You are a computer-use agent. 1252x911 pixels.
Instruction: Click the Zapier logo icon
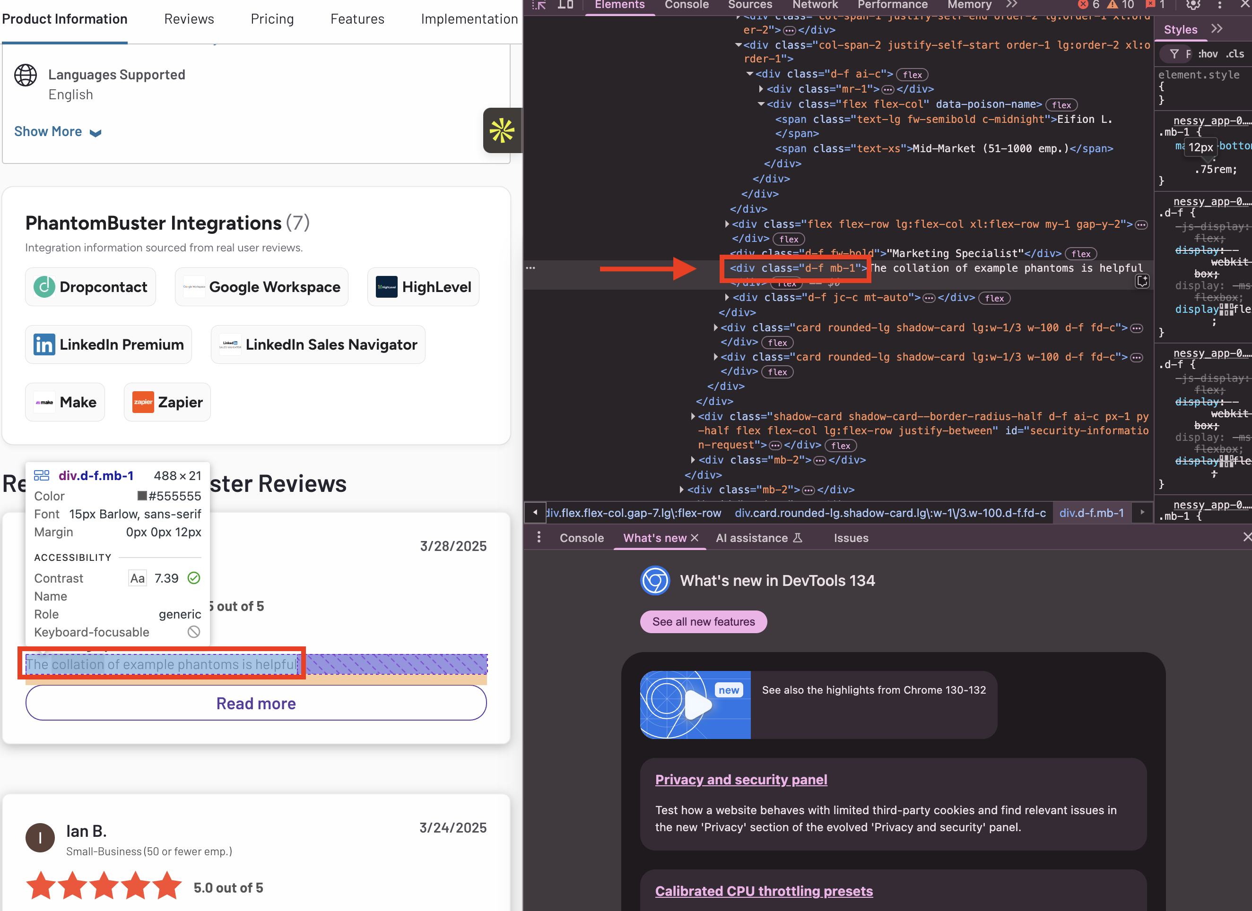coord(143,402)
